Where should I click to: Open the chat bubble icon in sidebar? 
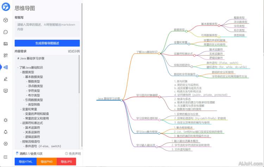[6, 32]
